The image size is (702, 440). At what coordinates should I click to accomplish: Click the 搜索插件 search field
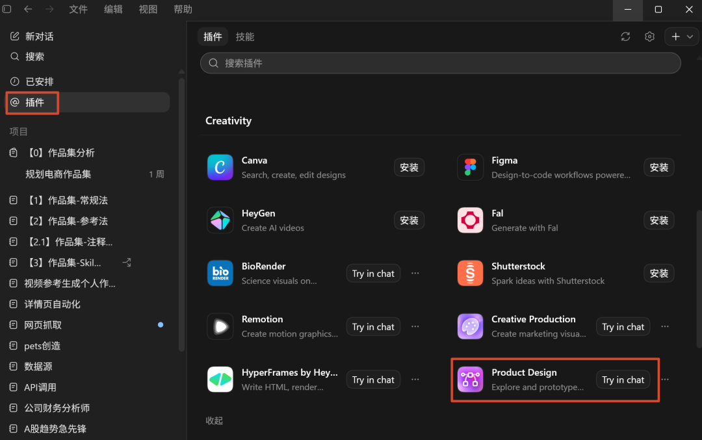(441, 63)
